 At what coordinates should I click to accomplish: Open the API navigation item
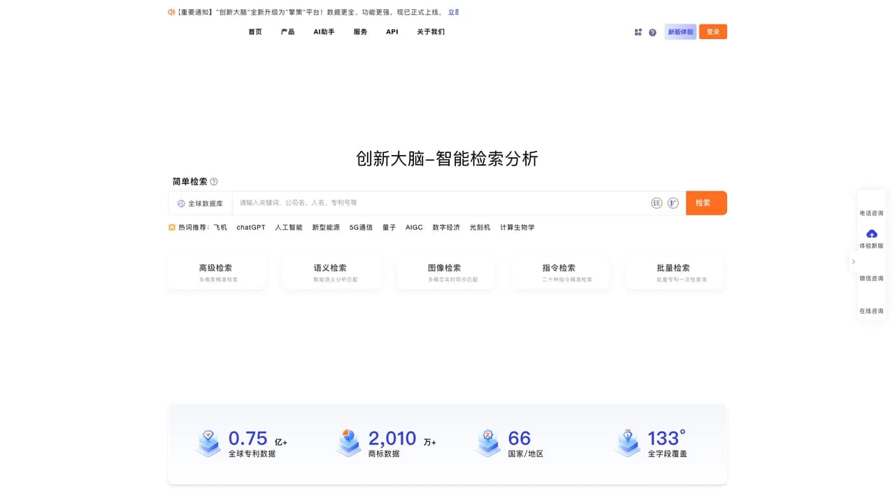point(392,32)
